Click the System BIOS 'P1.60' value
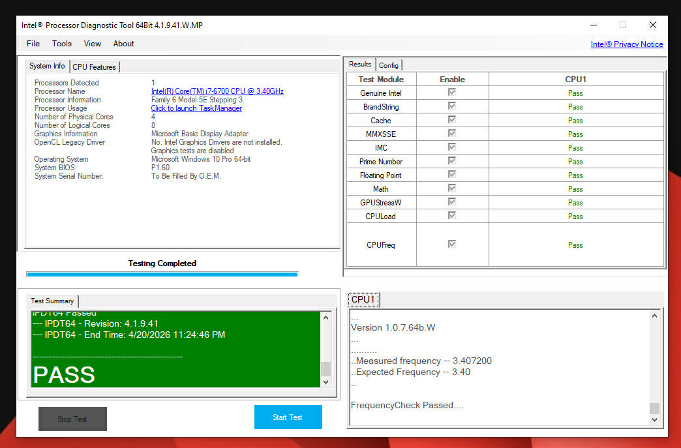This screenshot has height=448, width=681. [160, 168]
